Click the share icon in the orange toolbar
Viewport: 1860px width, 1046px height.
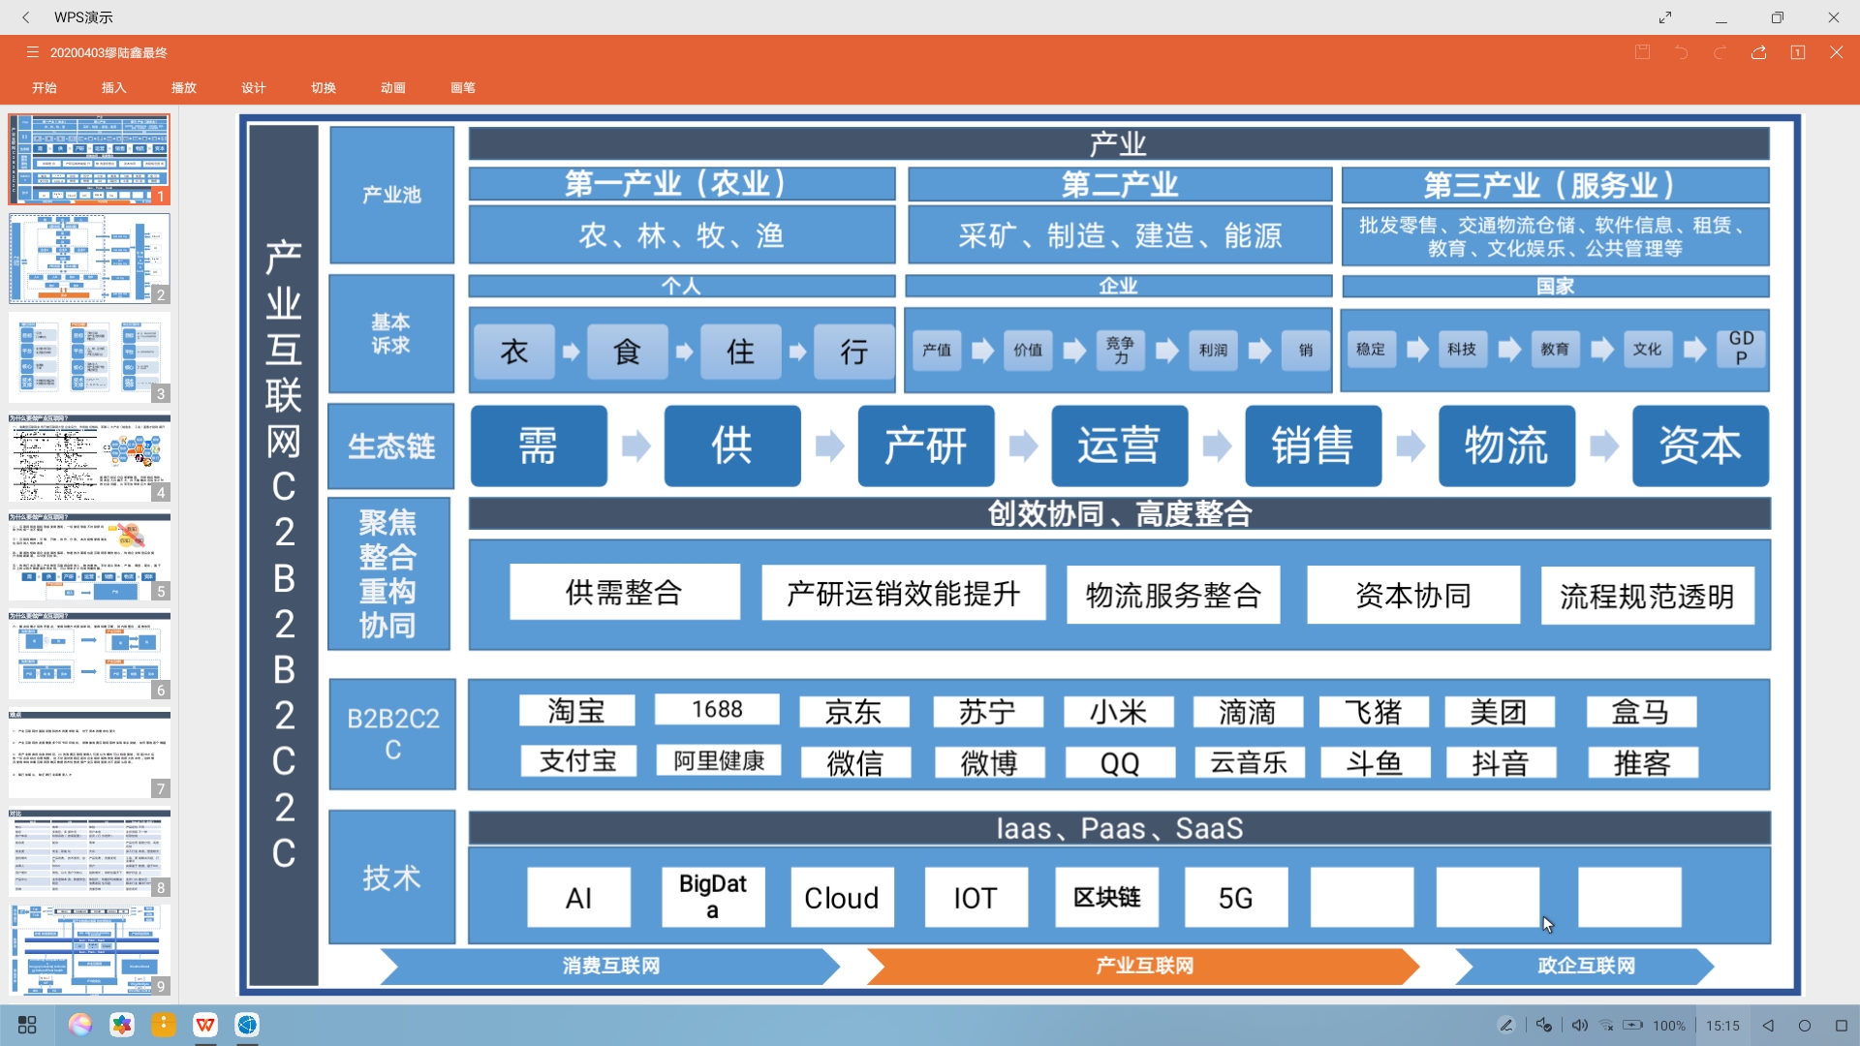[x=1758, y=52]
